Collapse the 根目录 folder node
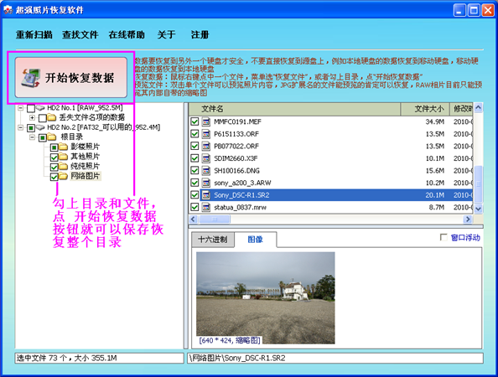The width and height of the screenshot is (498, 377). (32, 137)
